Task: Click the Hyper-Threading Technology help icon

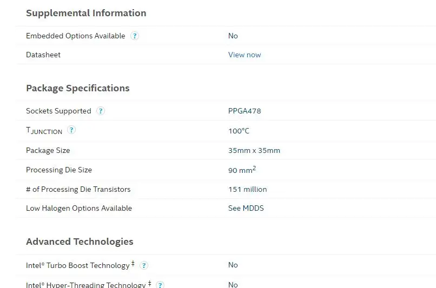Action: 160,285
